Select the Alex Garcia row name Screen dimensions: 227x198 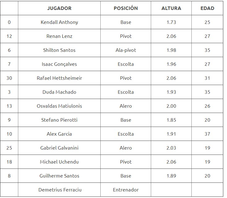pyautogui.click(x=59, y=134)
